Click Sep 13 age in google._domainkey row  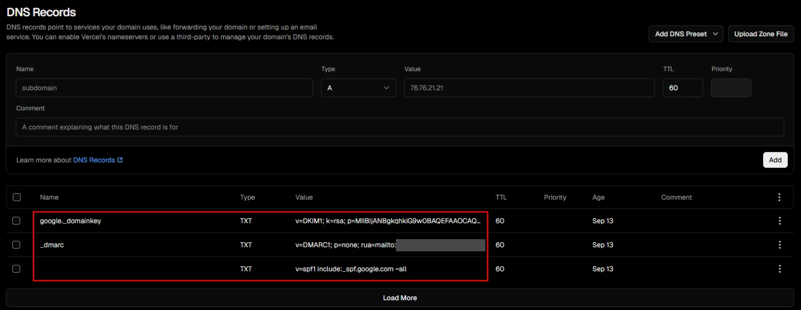coord(603,221)
